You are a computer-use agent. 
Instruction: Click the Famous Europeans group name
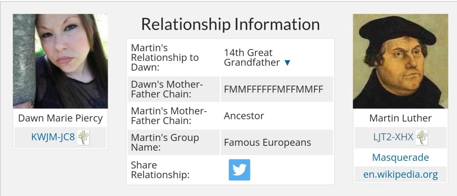pyautogui.click(x=267, y=143)
